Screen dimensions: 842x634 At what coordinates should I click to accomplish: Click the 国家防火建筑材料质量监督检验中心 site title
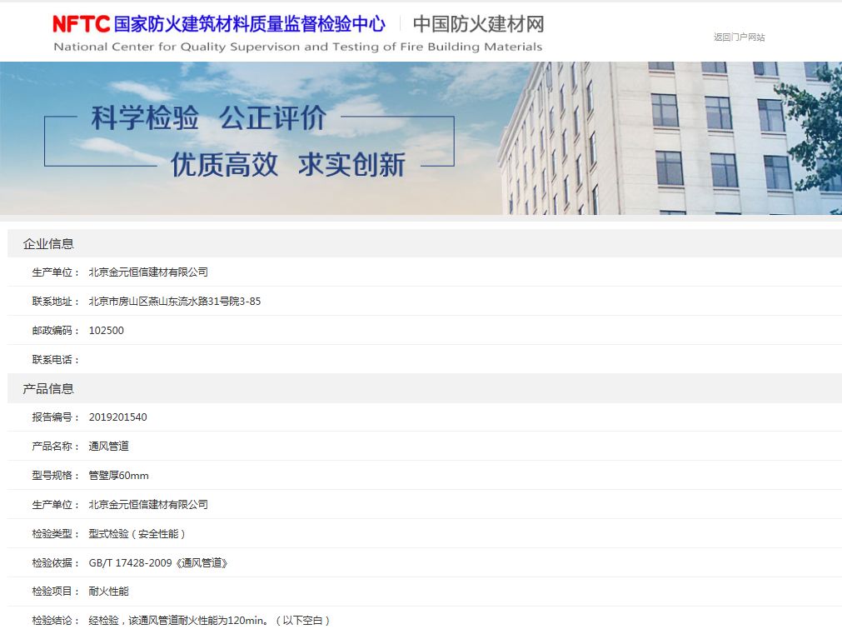click(250, 23)
